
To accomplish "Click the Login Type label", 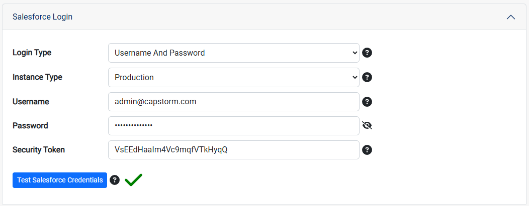I will click(32, 53).
